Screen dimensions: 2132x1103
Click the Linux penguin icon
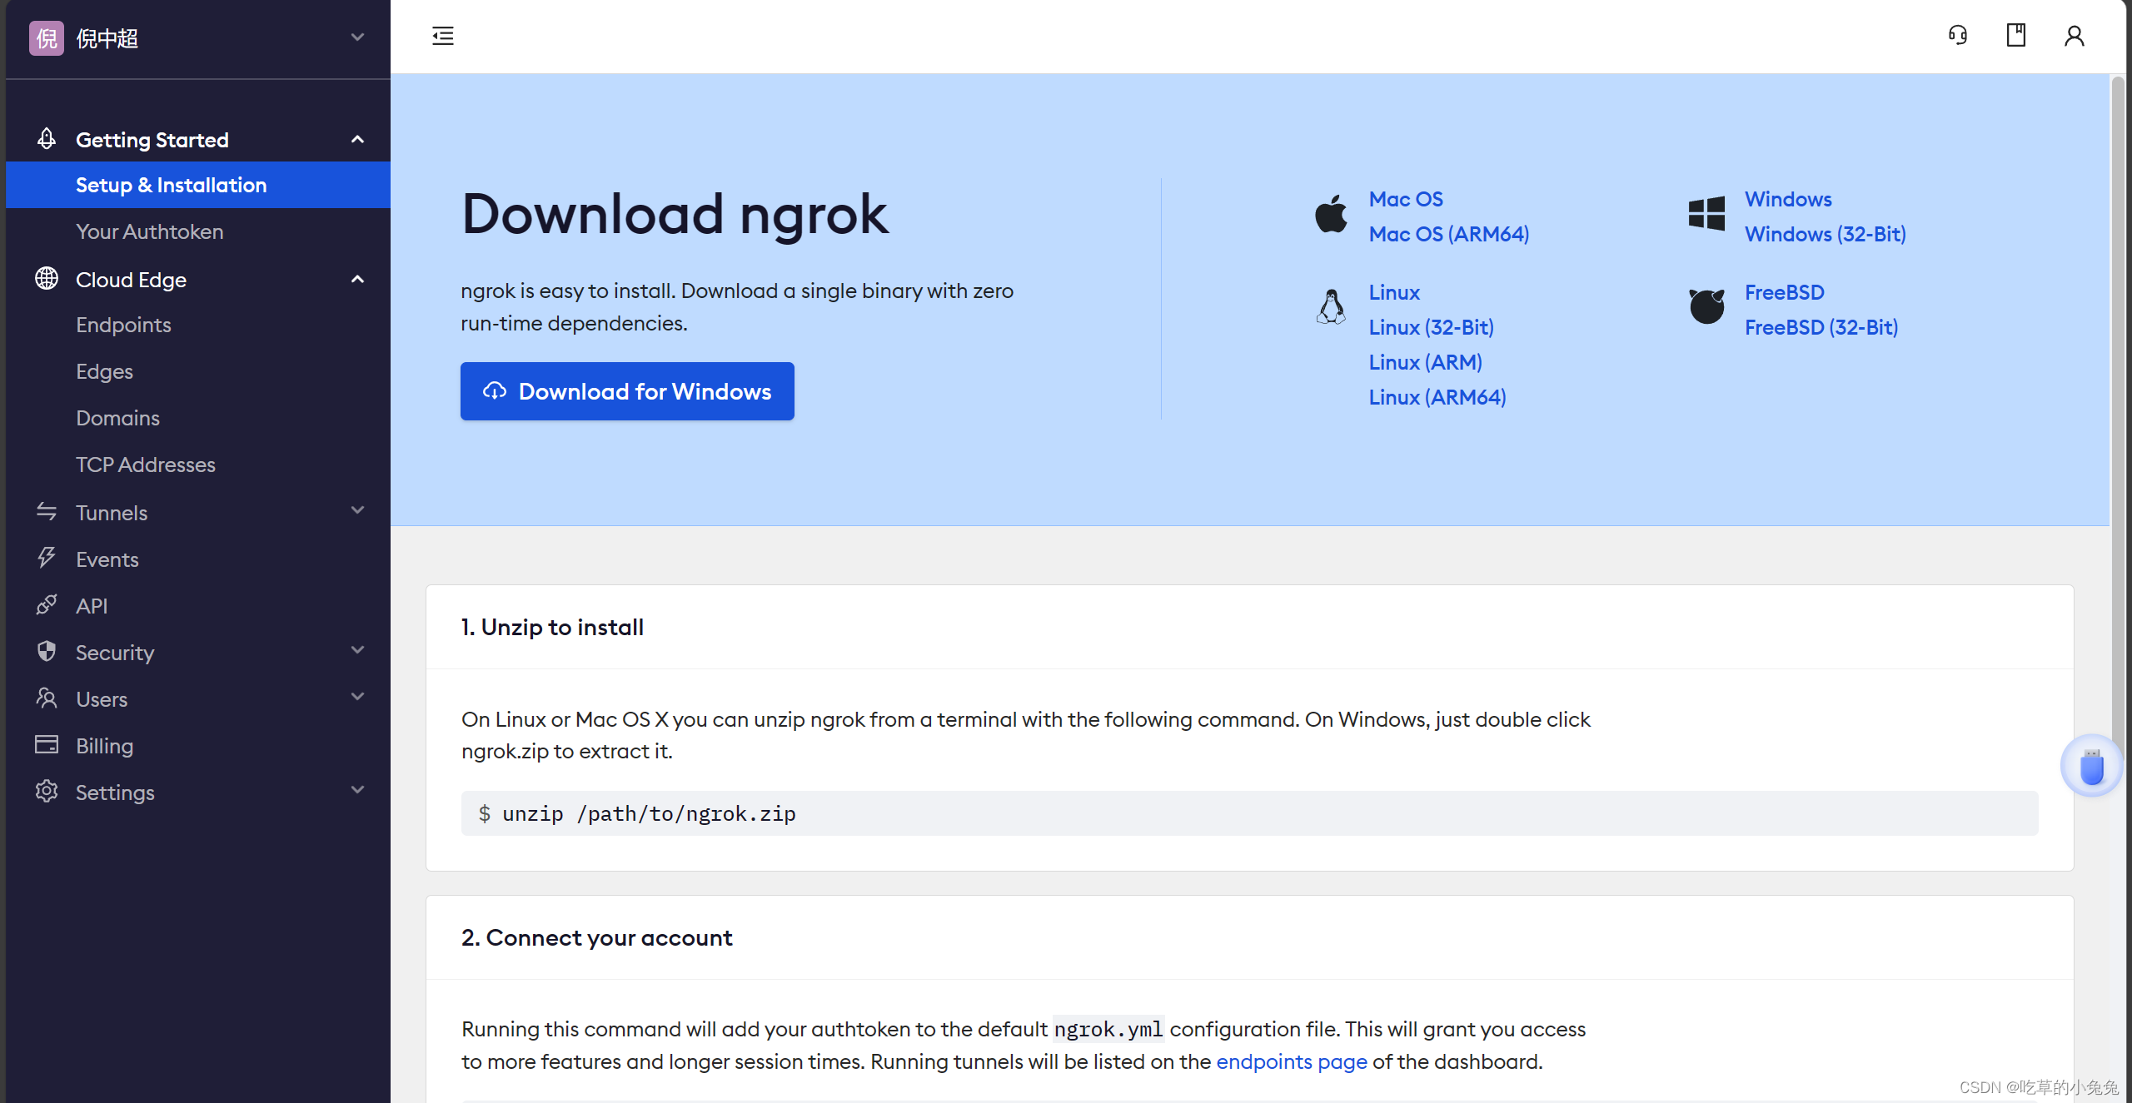coord(1331,307)
